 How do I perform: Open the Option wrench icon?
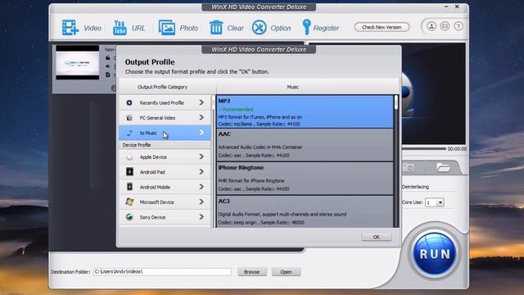click(x=259, y=27)
